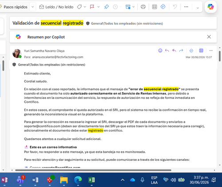
Task: Open Microsoft Edge from the taskbar
Action: 78,180
